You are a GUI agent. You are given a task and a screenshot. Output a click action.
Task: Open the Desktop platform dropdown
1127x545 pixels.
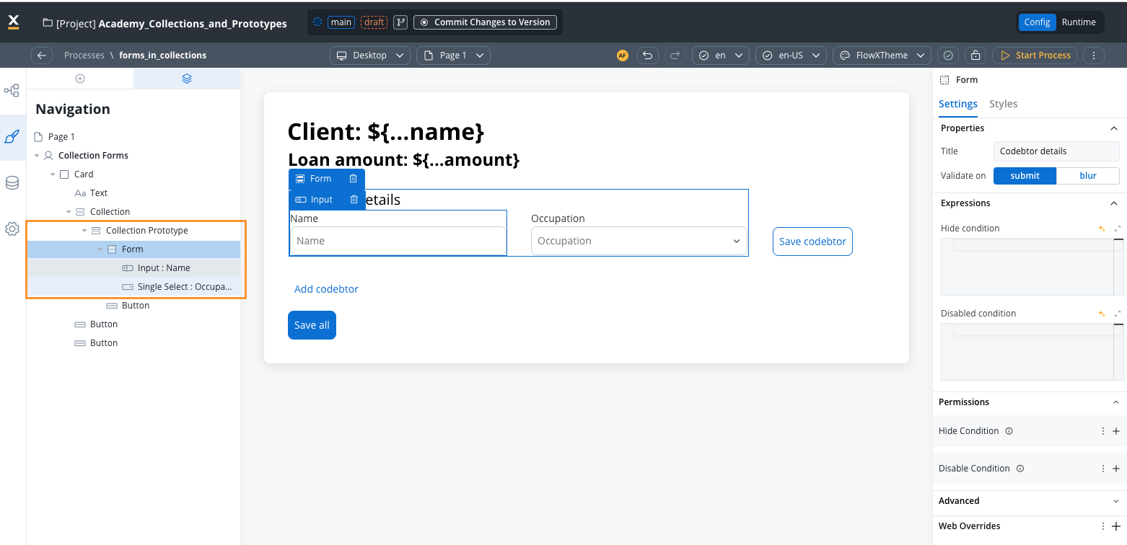point(370,56)
